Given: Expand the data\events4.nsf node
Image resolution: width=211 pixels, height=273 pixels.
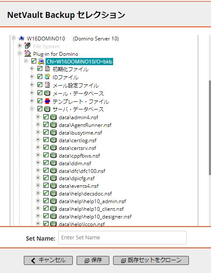Looking at the screenshot, I should [38, 185].
